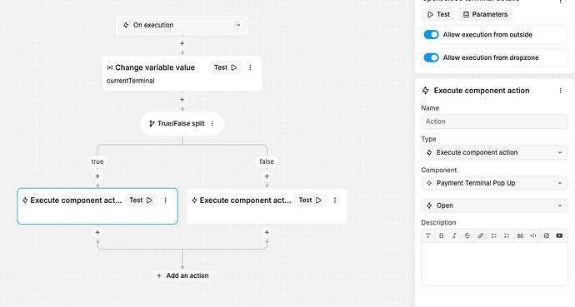575x307 pixels.
Task: Toggle Allow execution from outside
Action: pos(432,35)
